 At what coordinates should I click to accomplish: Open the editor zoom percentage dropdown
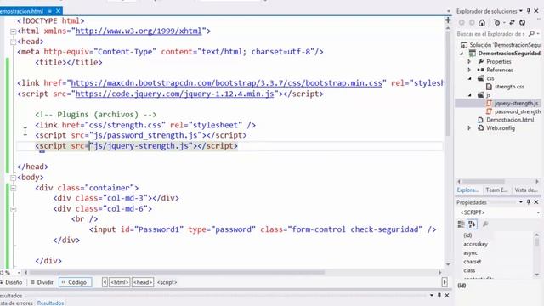tap(19, 273)
